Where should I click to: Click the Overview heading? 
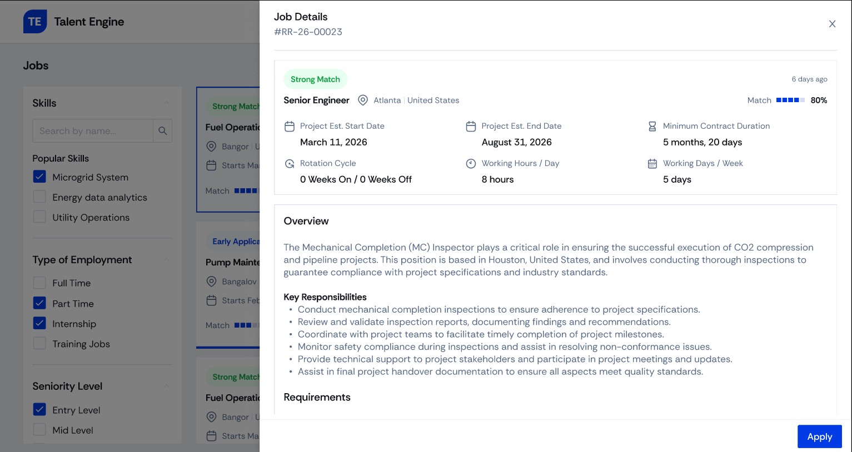coord(306,221)
